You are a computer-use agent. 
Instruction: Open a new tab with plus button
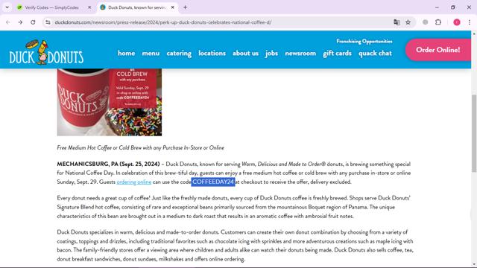(185, 7)
